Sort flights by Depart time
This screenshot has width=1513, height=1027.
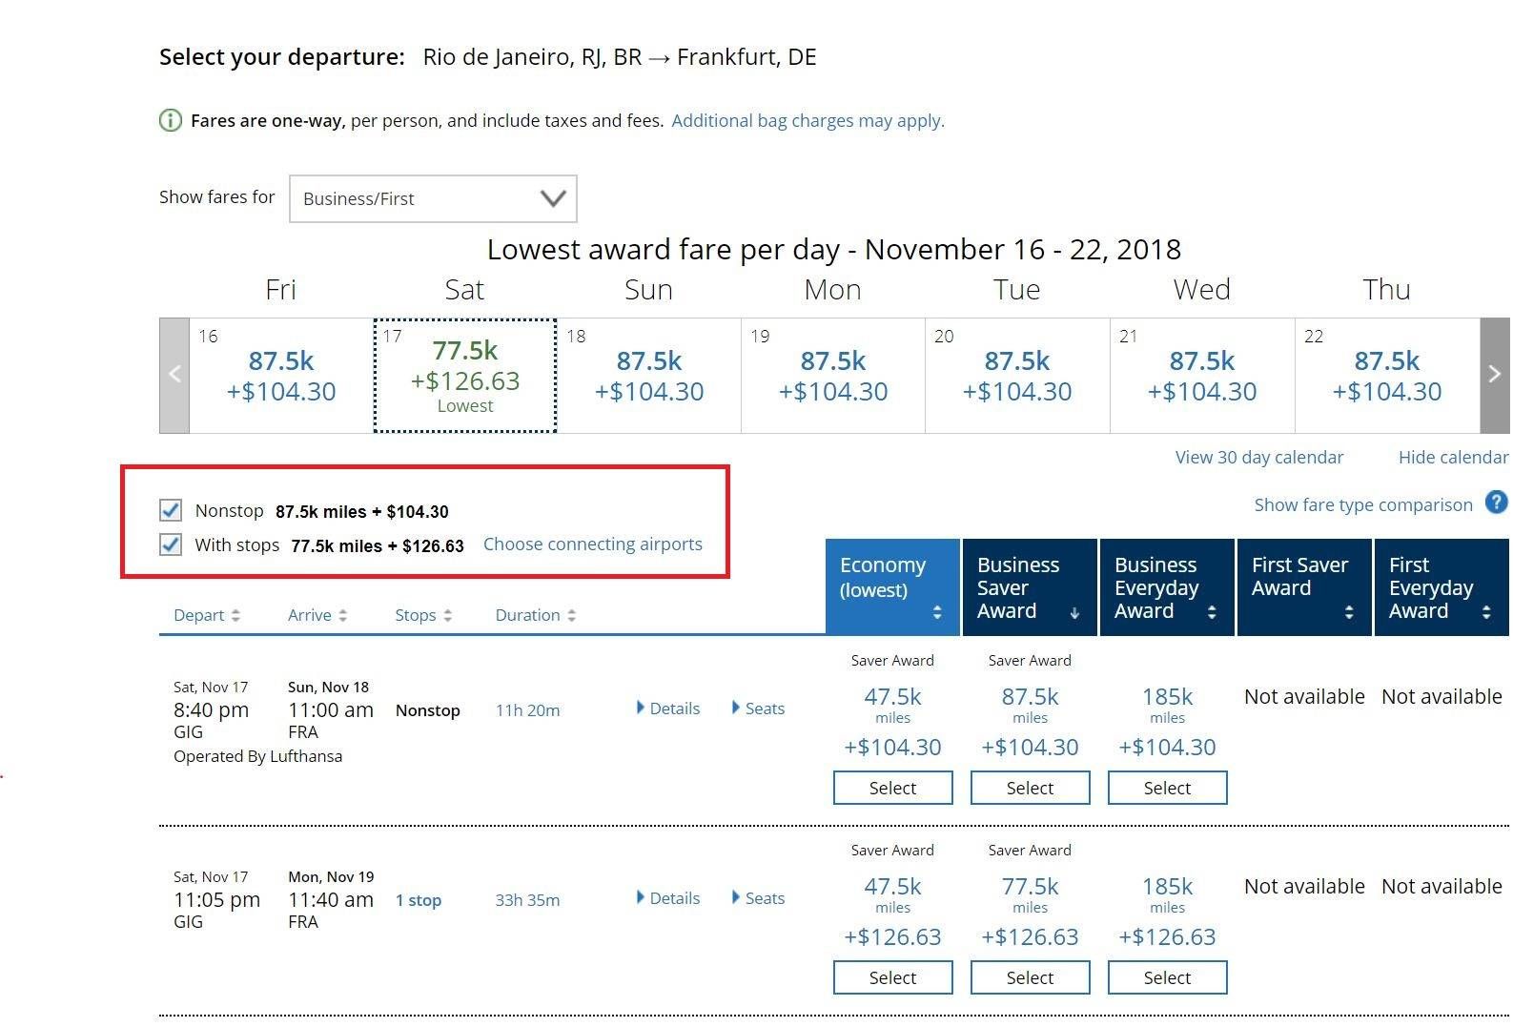pyautogui.click(x=207, y=615)
